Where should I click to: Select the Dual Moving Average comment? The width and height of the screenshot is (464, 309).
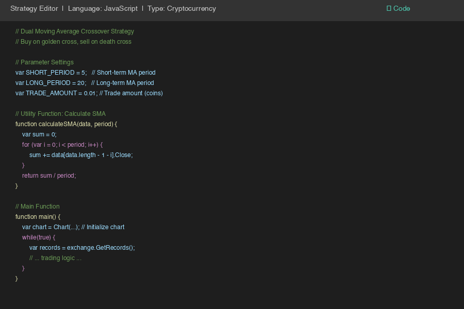pyautogui.click(x=76, y=31)
